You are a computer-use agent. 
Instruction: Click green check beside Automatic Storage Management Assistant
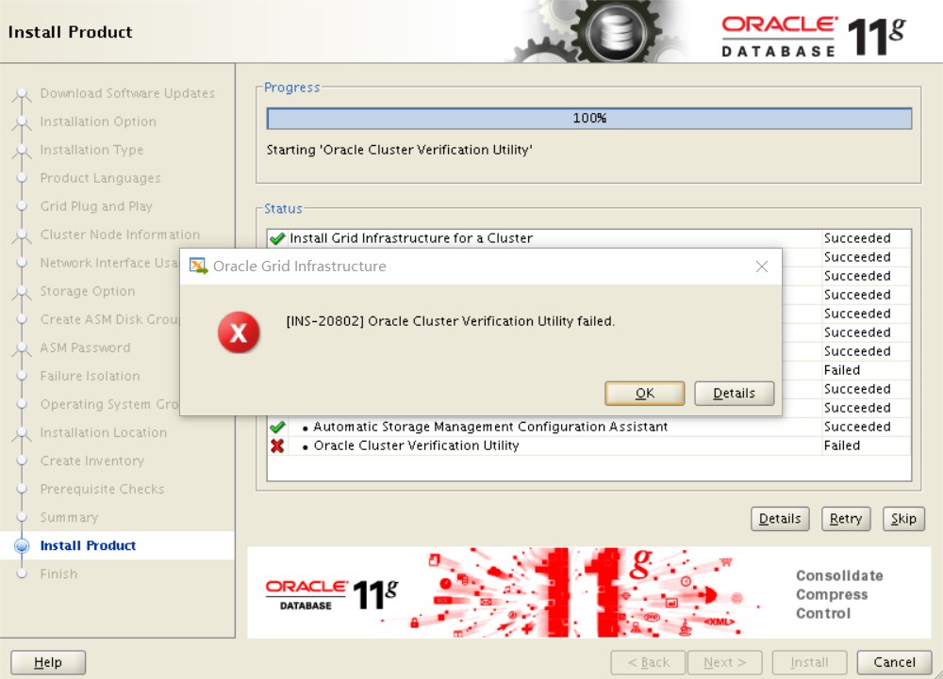[277, 427]
